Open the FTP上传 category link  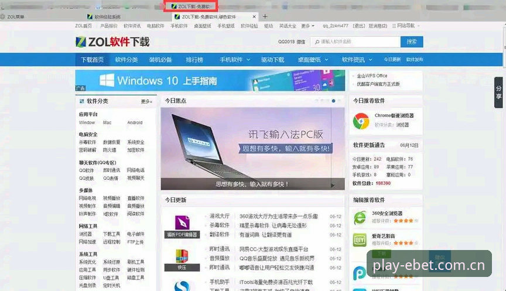(135, 242)
